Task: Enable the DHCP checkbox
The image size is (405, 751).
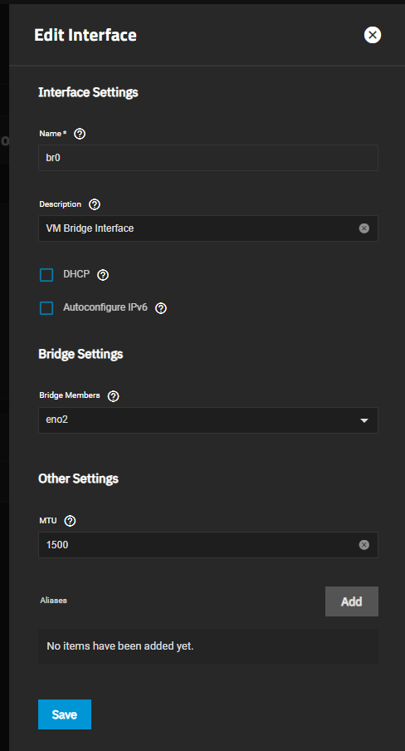Action: [x=46, y=275]
